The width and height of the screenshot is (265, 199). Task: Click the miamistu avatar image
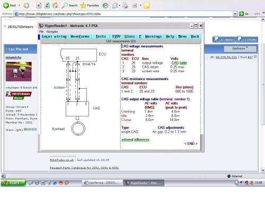pyautogui.click(x=19, y=72)
